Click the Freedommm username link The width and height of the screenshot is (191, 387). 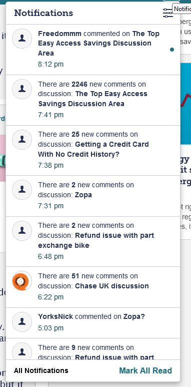pyautogui.click(x=59, y=34)
